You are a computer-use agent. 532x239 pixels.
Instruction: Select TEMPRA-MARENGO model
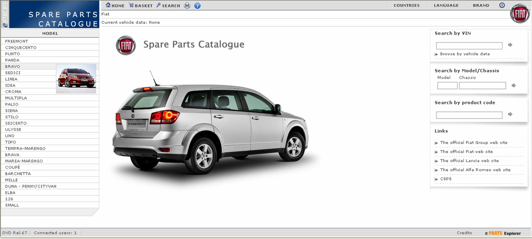click(x=49, y=148)
